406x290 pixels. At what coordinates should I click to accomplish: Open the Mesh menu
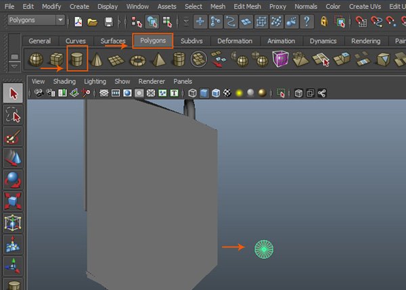[x=218, y=6]
